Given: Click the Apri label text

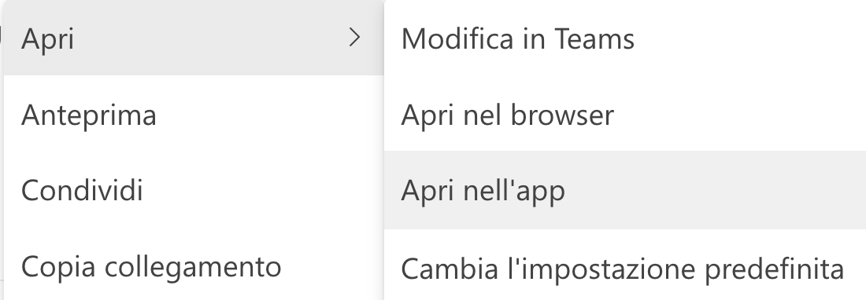Looking at the screenshot, I should click(47, 39).
